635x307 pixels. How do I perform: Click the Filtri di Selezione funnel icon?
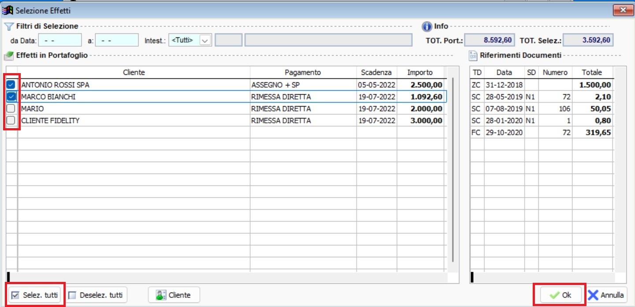click(x=8, y=26)
